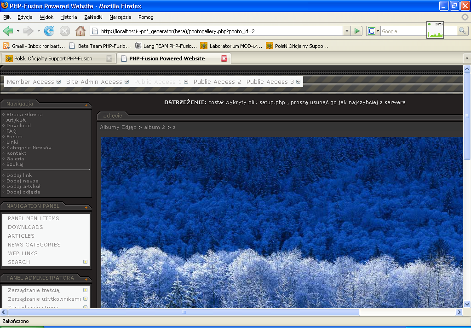Click the Gmail feed bookmark icon
Image resolution: width=471 pixels, height=328 pixels.
[x=6, y=46]
